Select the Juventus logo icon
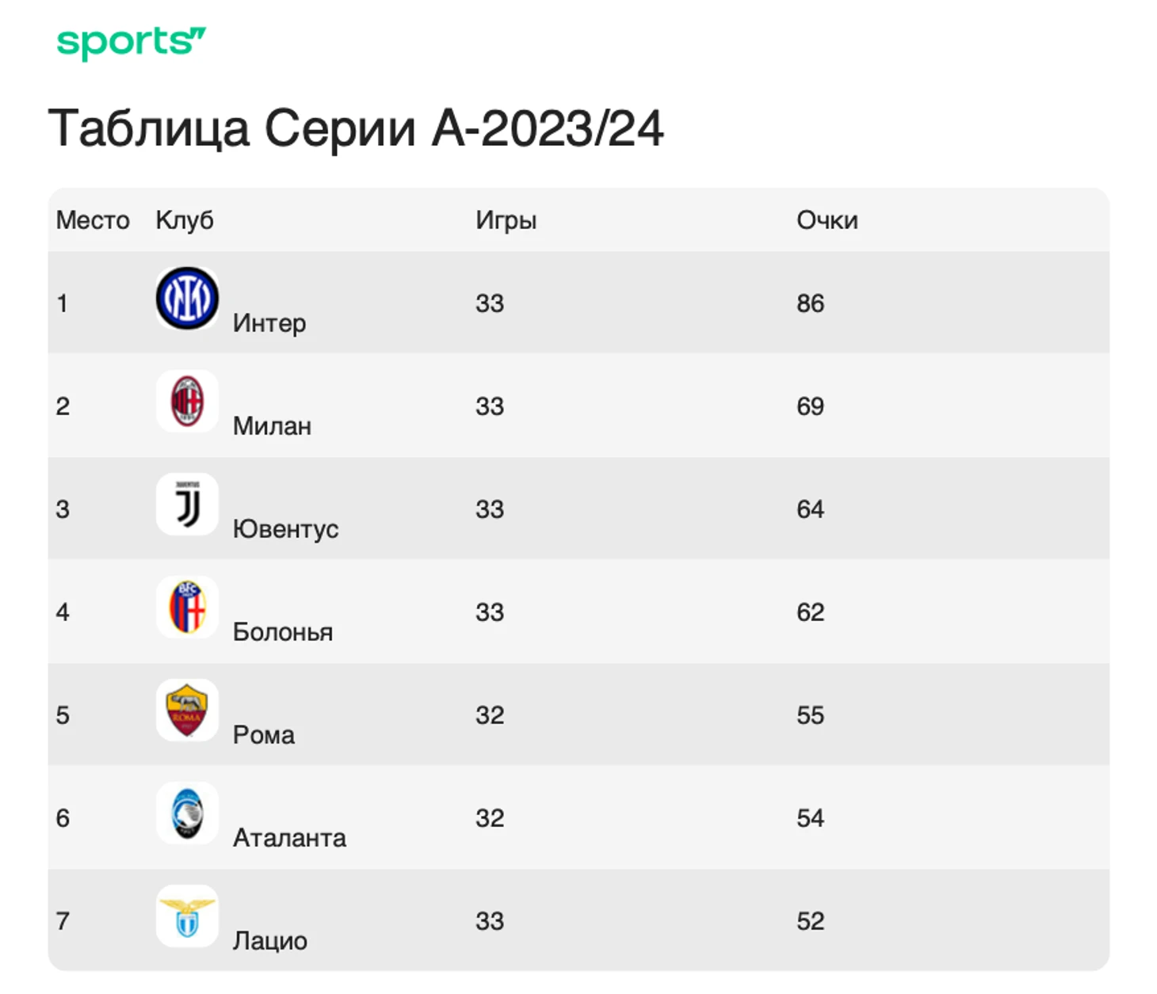This screenshot has width=1157, height=994. click(x=187, y=505)
